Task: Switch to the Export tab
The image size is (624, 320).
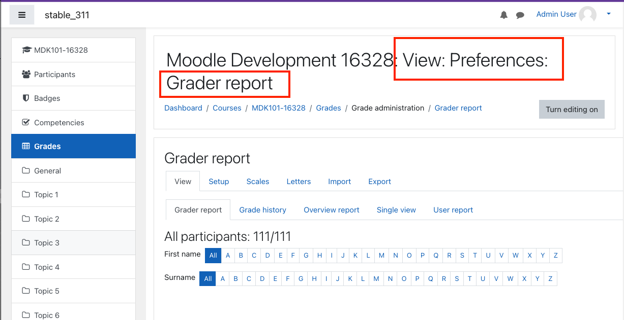Action: pos(380,182)
